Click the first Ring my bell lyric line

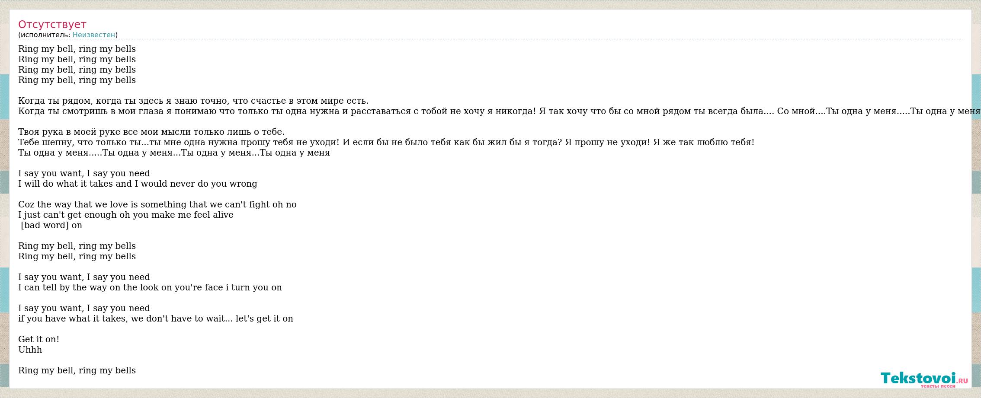point(77,49)
